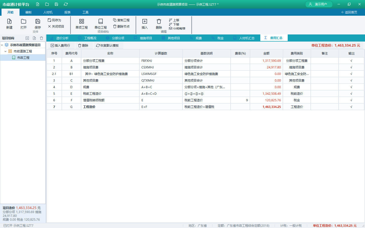Toggle 输出 checkmark for 措施项目费 row

tap(351, 67)
